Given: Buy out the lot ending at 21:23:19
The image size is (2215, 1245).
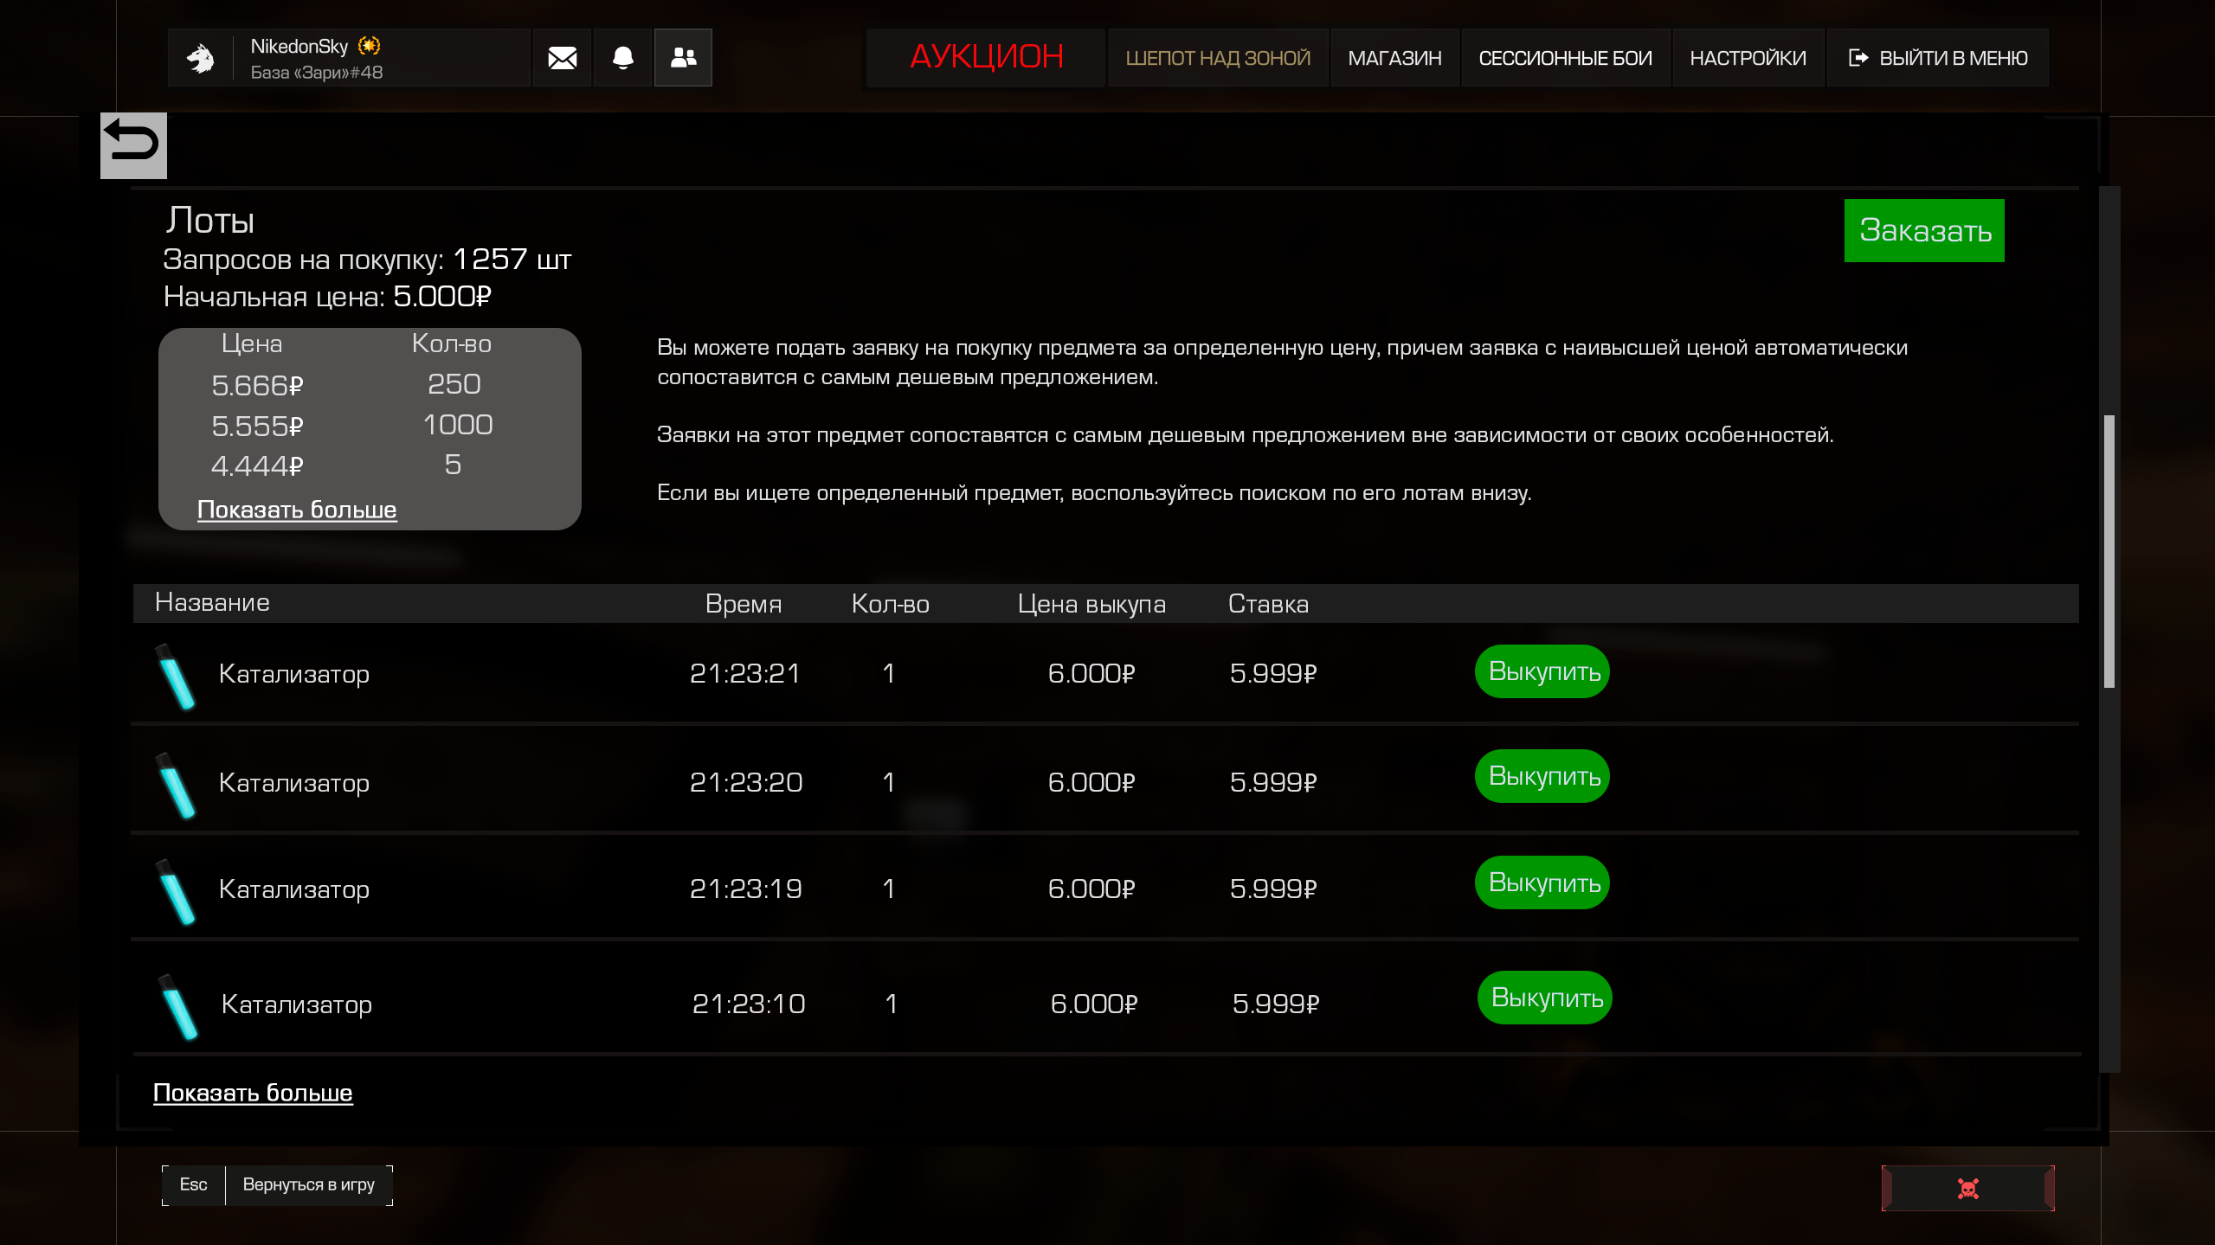Looking at the screenshot, I should point(1542,882).
